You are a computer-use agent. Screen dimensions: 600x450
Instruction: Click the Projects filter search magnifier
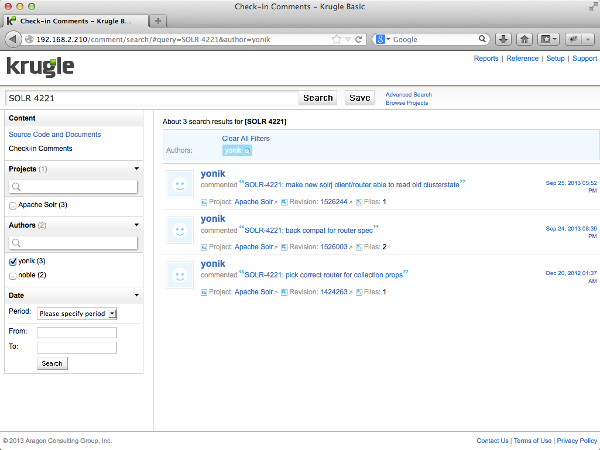[16, 187]
